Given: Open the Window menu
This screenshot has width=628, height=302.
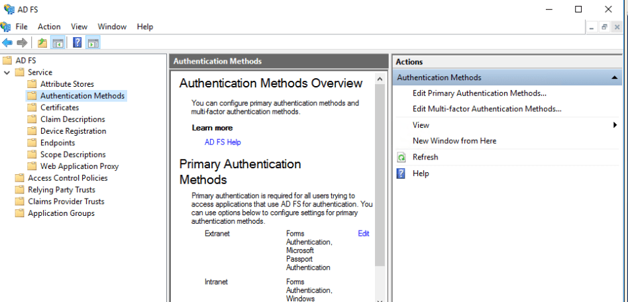Looking at the screenshot, I should point(112,26).
